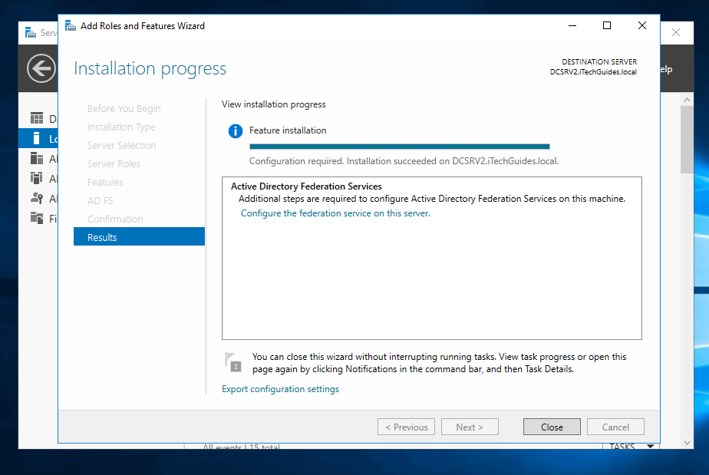Click the Server Manager scrollbar down arrow

pos(687,443)
